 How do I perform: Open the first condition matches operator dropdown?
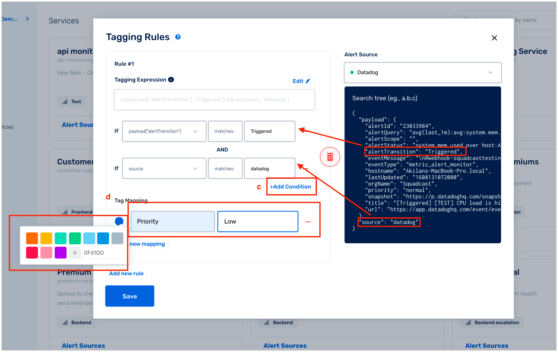click(x=225, y=131)
